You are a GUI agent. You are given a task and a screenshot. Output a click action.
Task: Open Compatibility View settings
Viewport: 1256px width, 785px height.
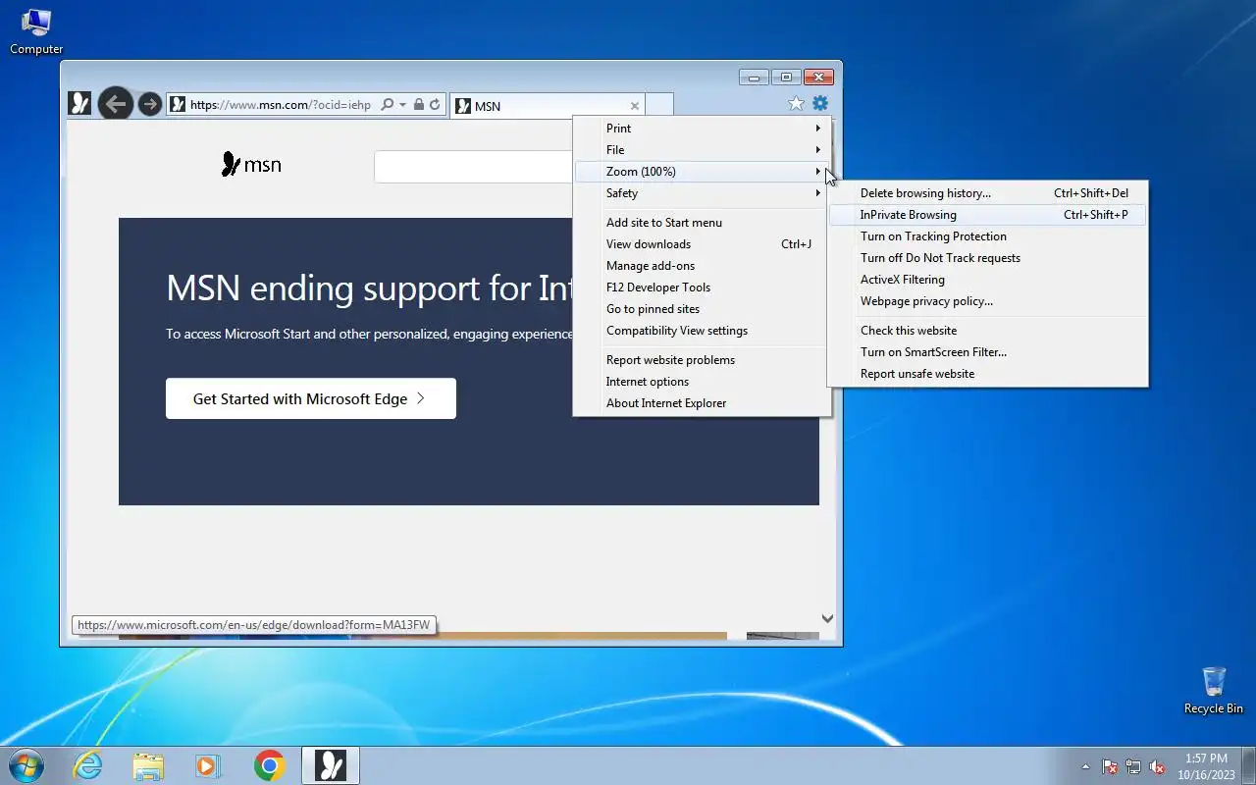coord(703,331)
